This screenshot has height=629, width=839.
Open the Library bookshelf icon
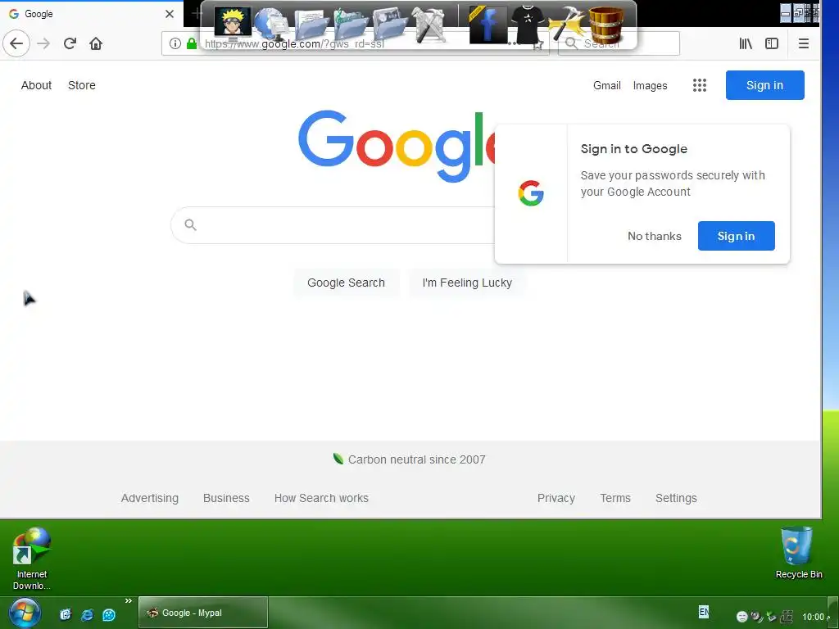pyautogui.click(x=746, y=43)
